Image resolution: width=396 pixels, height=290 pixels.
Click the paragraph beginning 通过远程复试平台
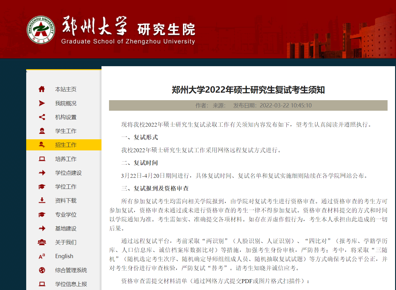pos(248,255)
